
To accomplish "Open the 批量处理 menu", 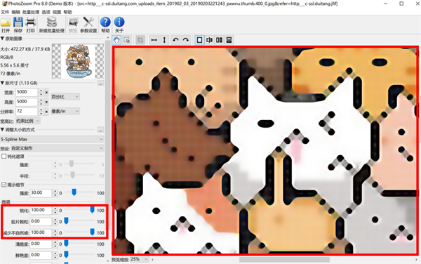I will coord(31,12).
